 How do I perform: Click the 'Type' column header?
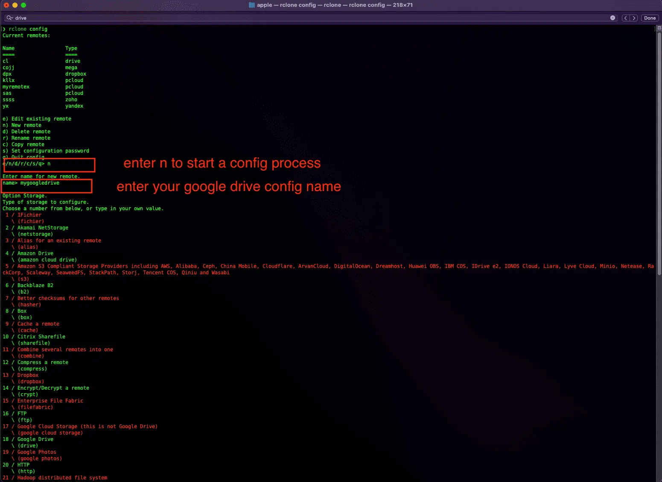pos(71,48)
